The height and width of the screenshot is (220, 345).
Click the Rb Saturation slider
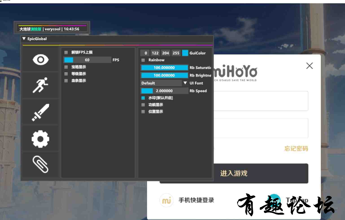(x=164, y=68)
